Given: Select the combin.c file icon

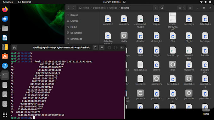Looking at the screenshot, I should pos(108,19).
